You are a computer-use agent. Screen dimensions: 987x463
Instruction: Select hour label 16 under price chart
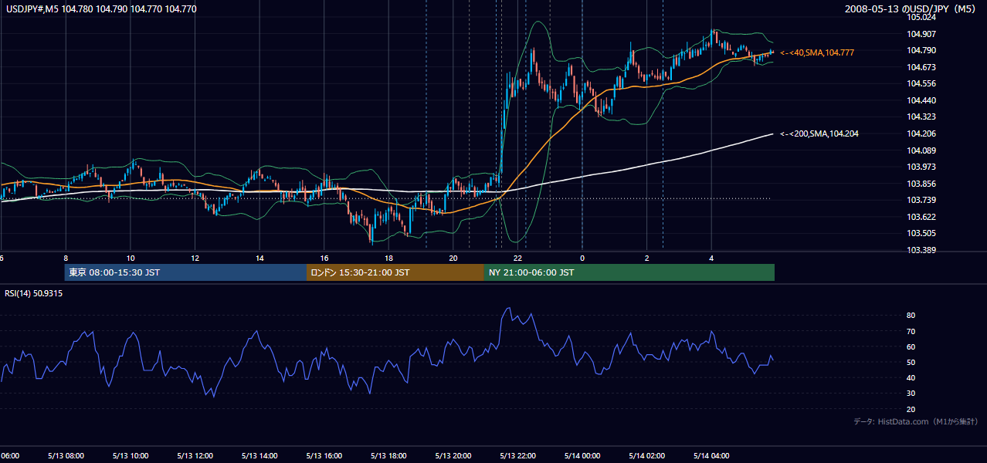324,258
